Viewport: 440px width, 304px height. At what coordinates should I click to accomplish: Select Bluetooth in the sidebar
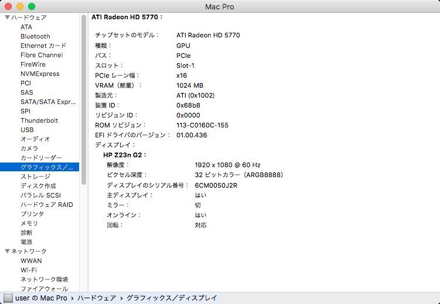(x=35, y=36)
